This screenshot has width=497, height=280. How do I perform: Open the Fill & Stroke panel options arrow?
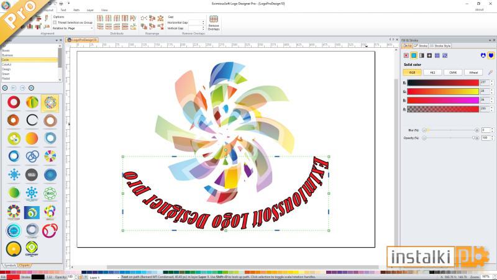coord(490,40)
